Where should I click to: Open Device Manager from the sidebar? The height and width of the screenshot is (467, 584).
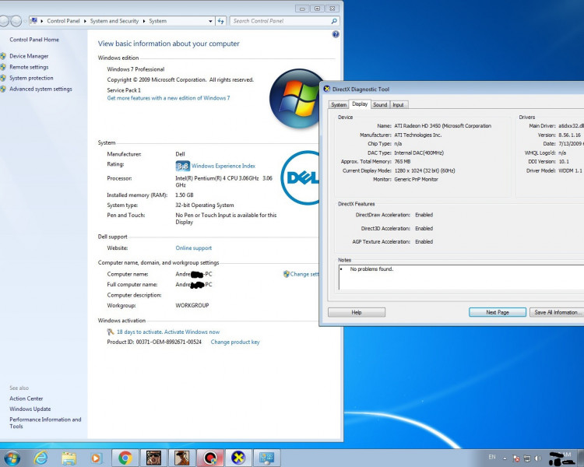(29, 56)
